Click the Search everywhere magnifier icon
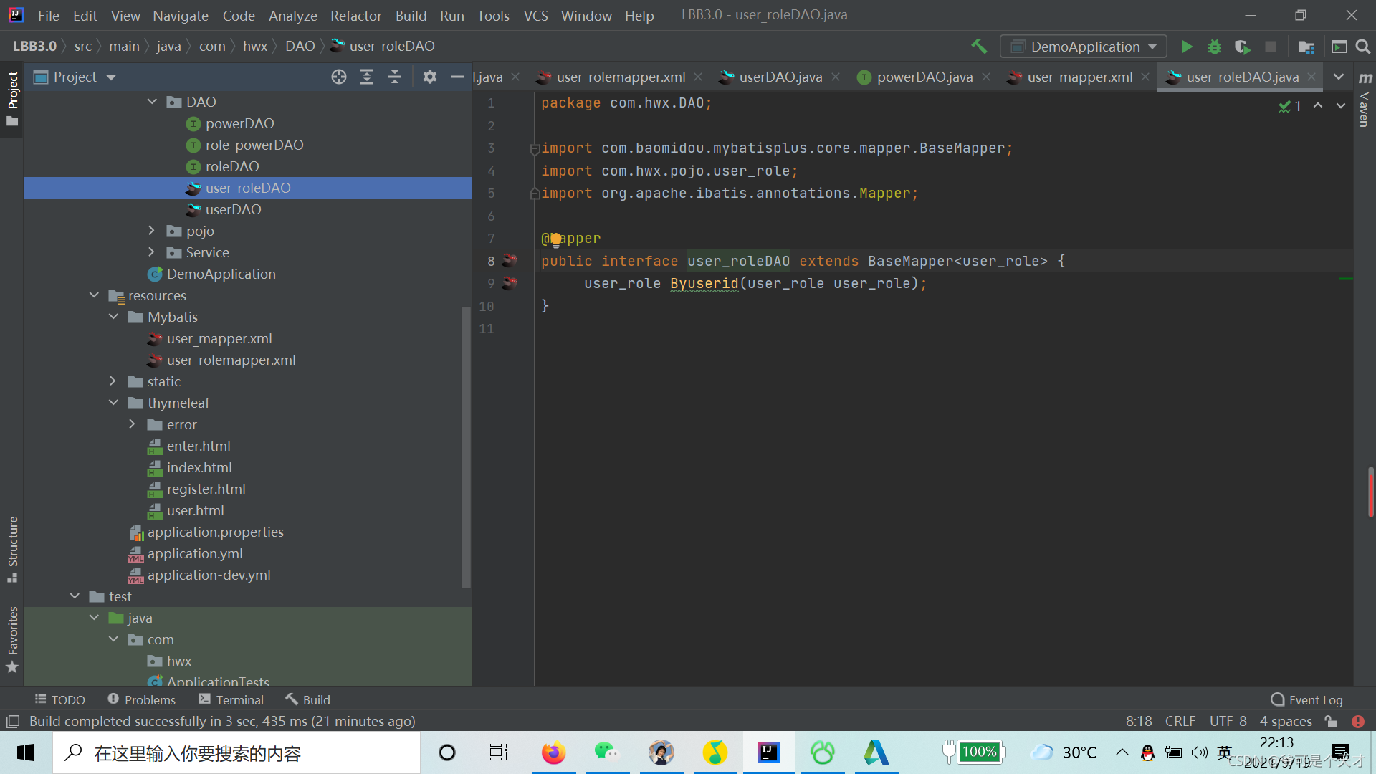This screenshot has width=1376, height=774. (x=1364, y=47)
